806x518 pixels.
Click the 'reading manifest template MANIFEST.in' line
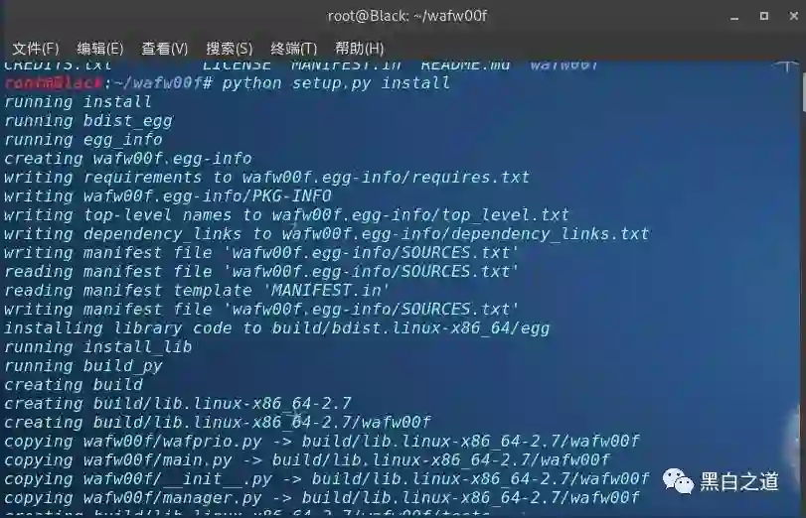point(197,291)
